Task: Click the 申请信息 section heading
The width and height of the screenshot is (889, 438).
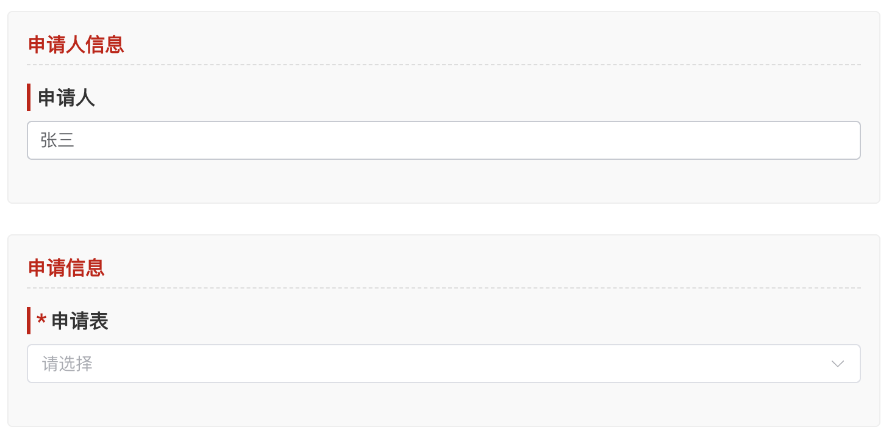Action: pyautogui.click(x=66, y=268)
